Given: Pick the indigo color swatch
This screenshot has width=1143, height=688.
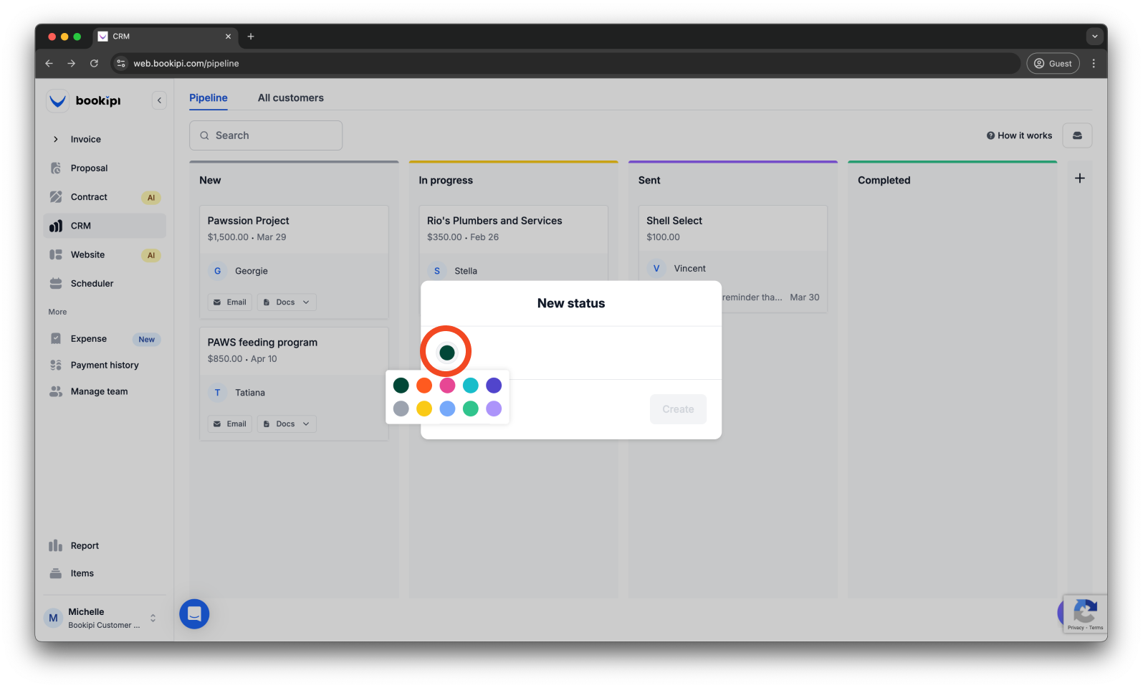Looking at the screenshot, I should click(x=494, y=386).
